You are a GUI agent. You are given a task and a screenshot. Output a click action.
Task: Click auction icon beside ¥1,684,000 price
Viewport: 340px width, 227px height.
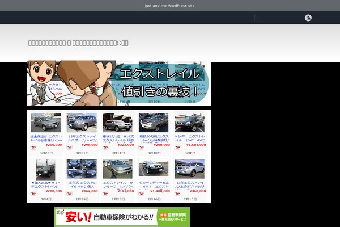[x=177, y=148]
